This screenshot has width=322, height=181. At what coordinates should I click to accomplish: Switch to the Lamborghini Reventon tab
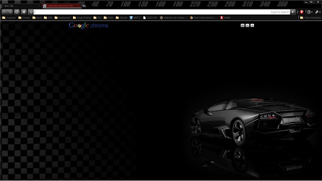(x=61, y=6)
